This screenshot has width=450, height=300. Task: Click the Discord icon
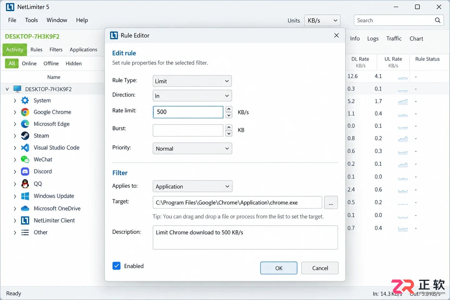25,172
